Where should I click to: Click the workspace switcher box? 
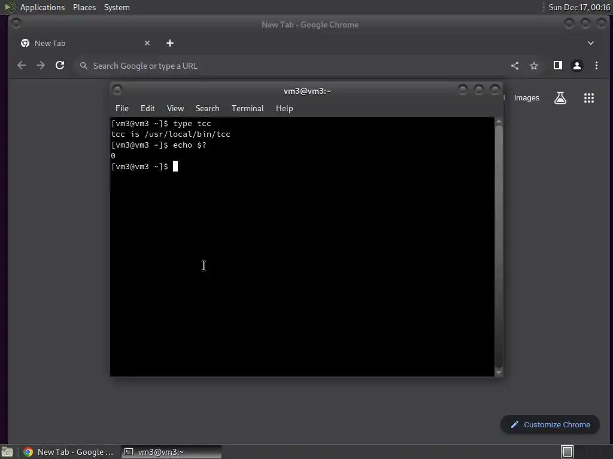(568, 452)
